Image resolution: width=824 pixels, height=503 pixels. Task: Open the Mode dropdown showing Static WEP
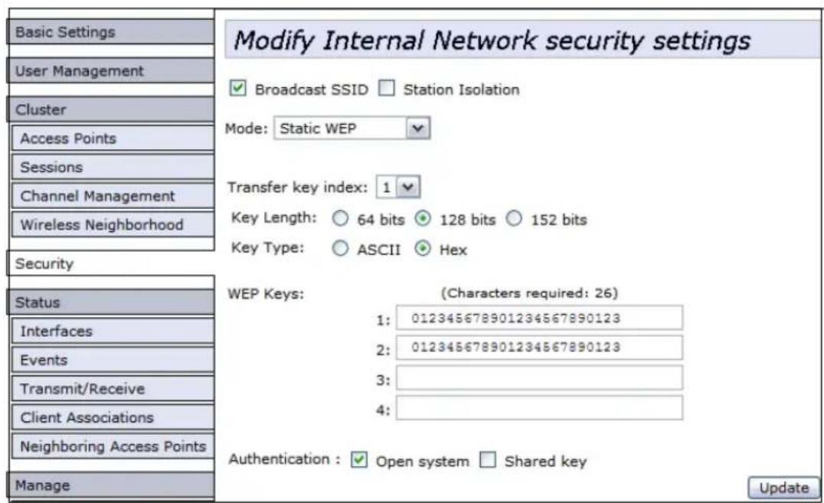352,129
